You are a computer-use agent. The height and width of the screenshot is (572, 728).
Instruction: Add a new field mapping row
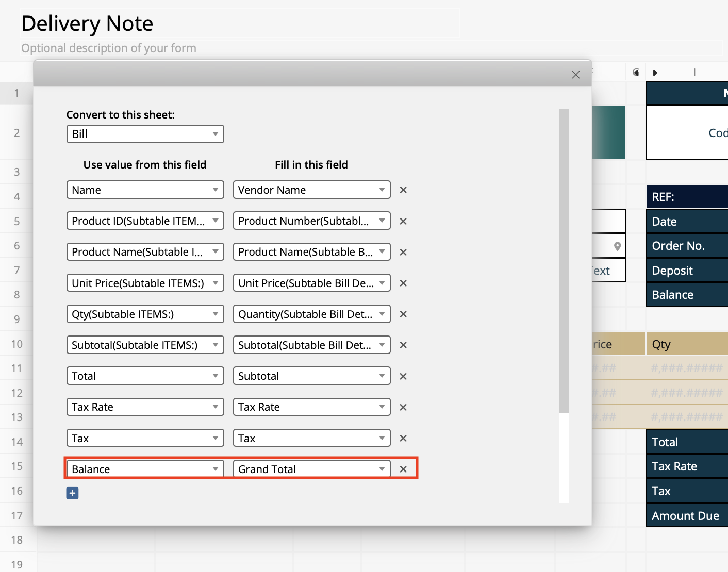coord(72,493)
